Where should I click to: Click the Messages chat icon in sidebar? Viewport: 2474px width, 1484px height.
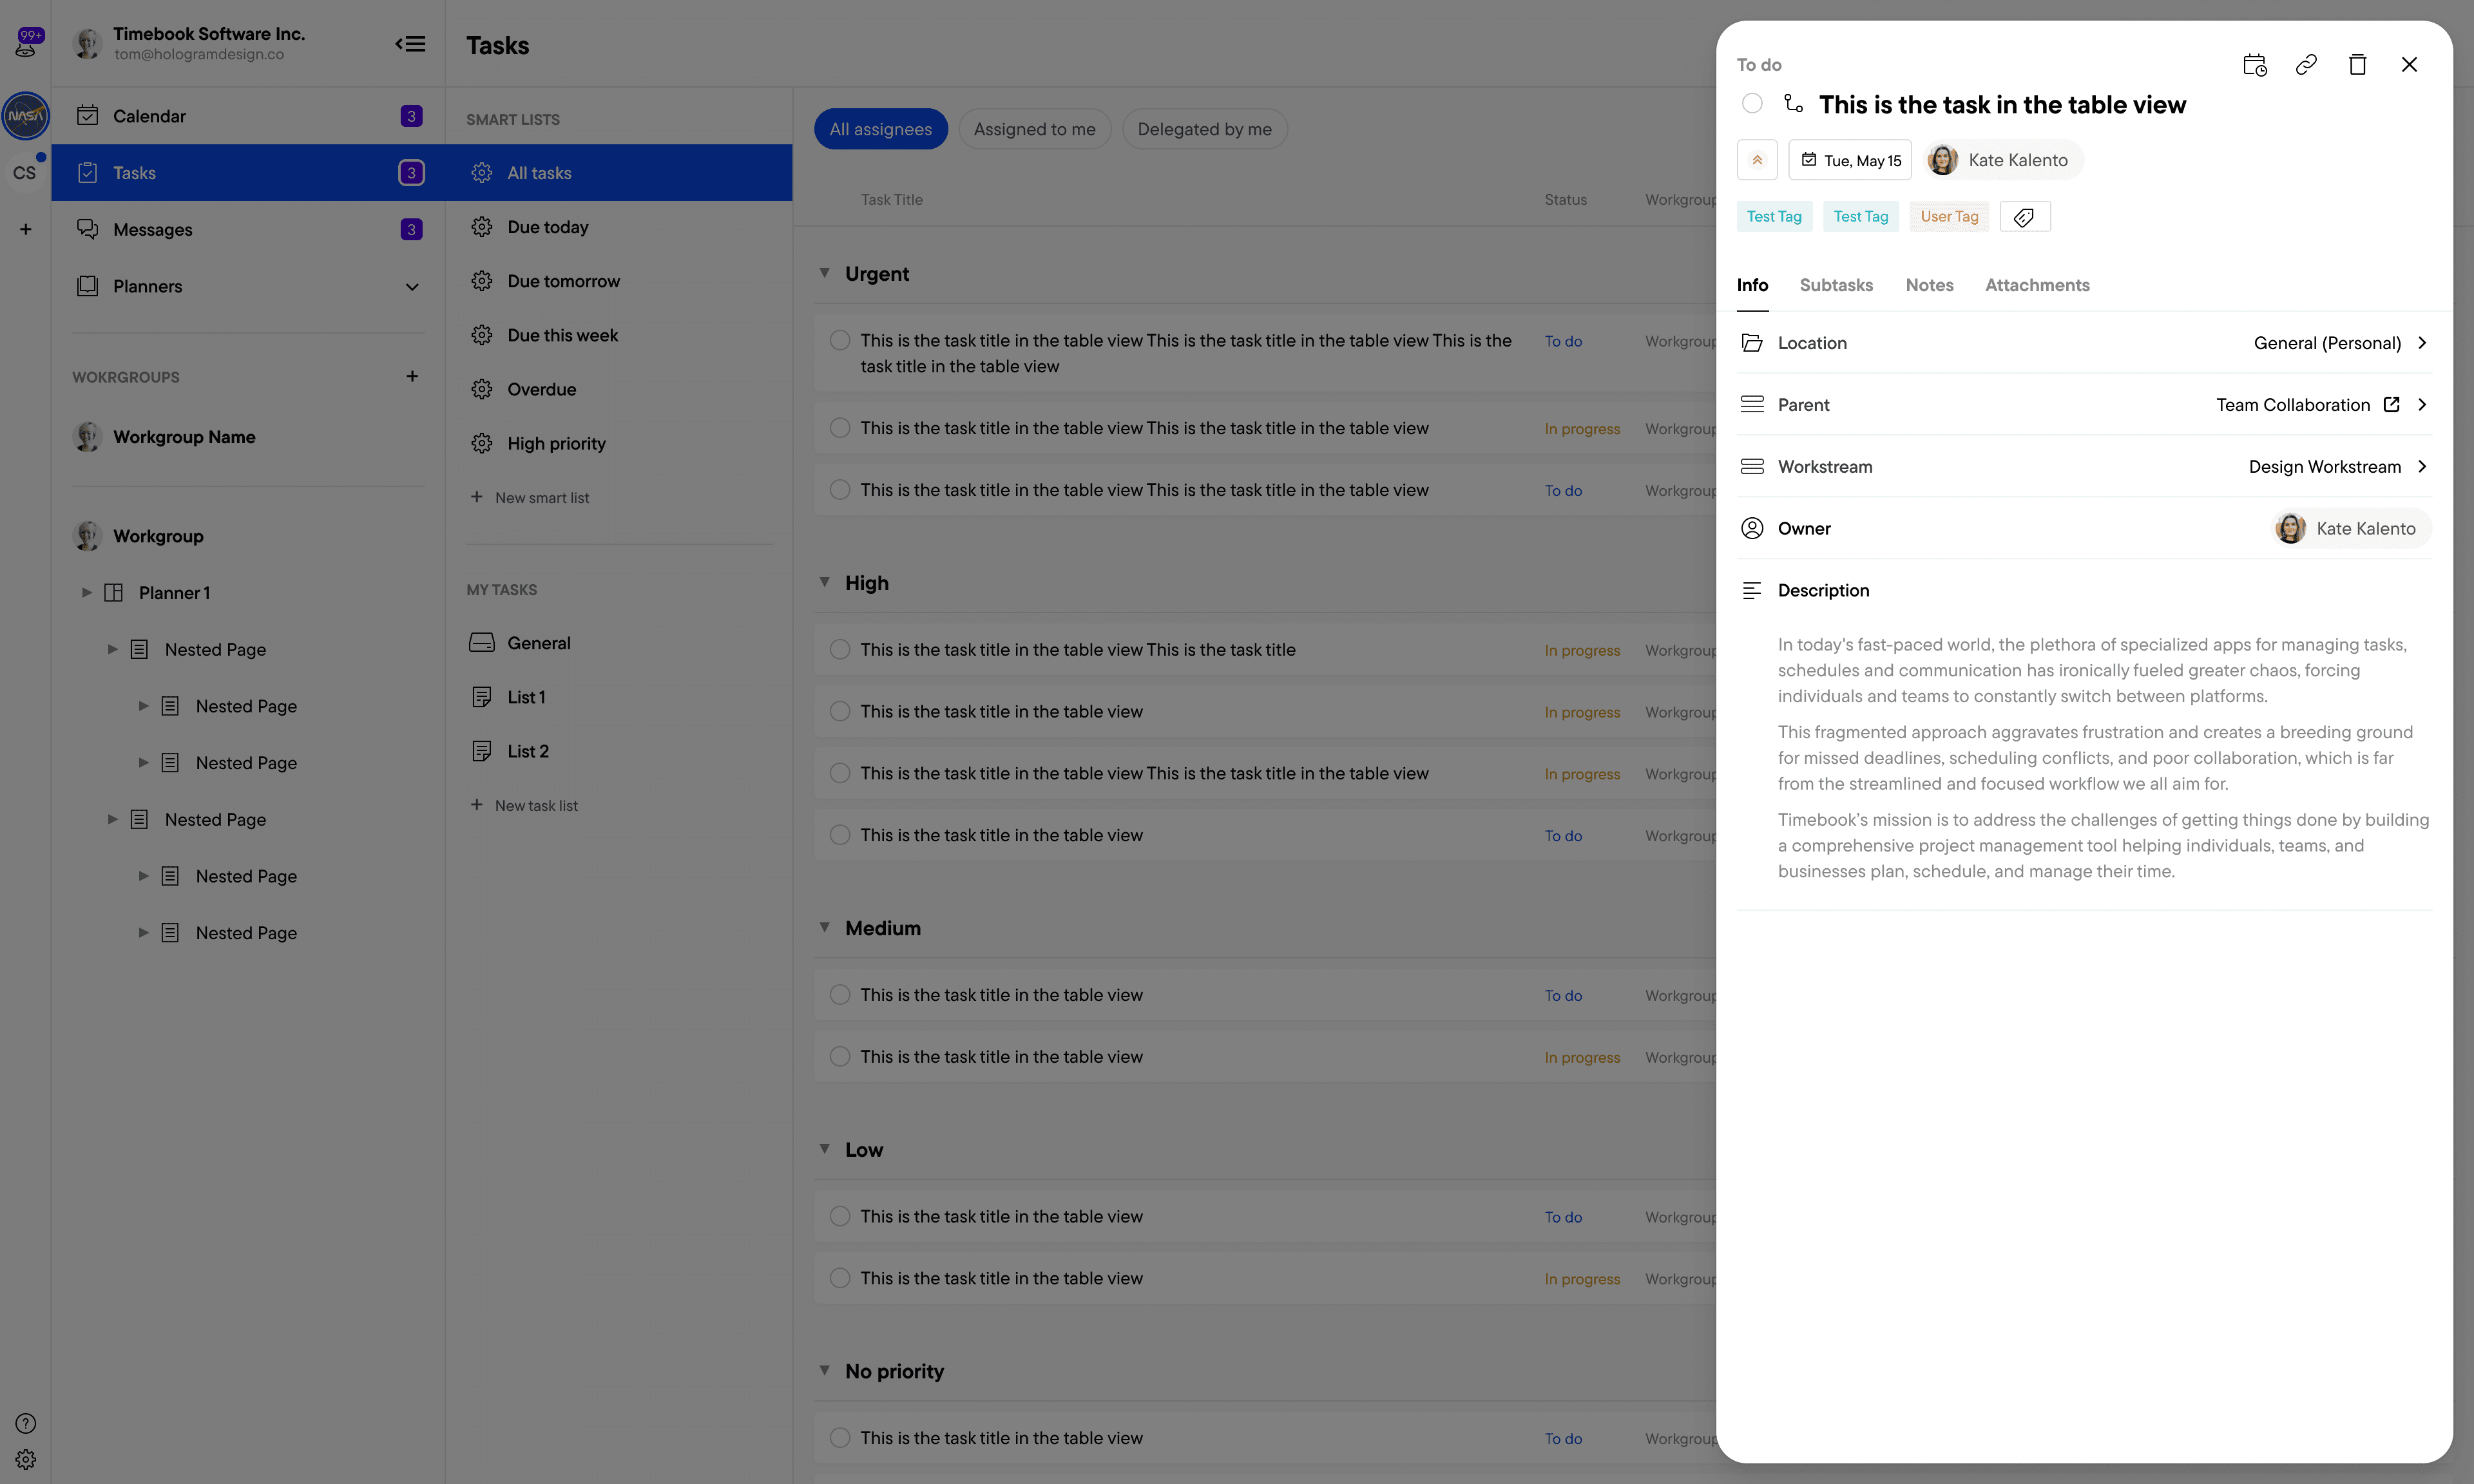[x=88, y=229]
